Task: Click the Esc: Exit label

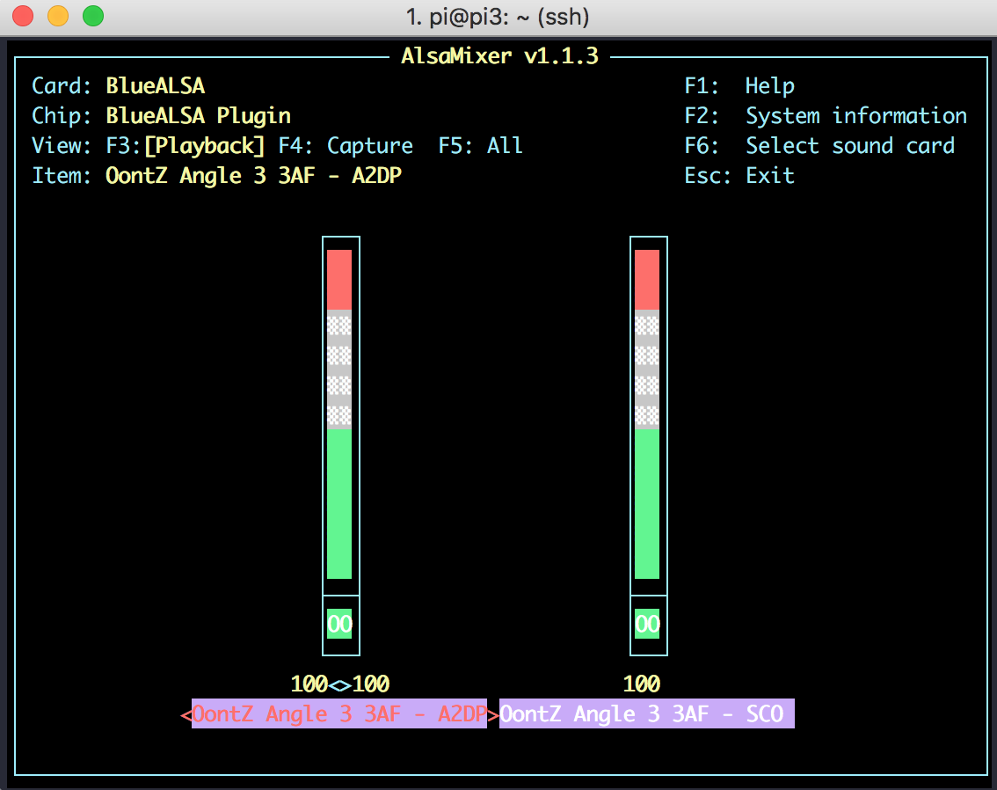Action: click(739, 175)
